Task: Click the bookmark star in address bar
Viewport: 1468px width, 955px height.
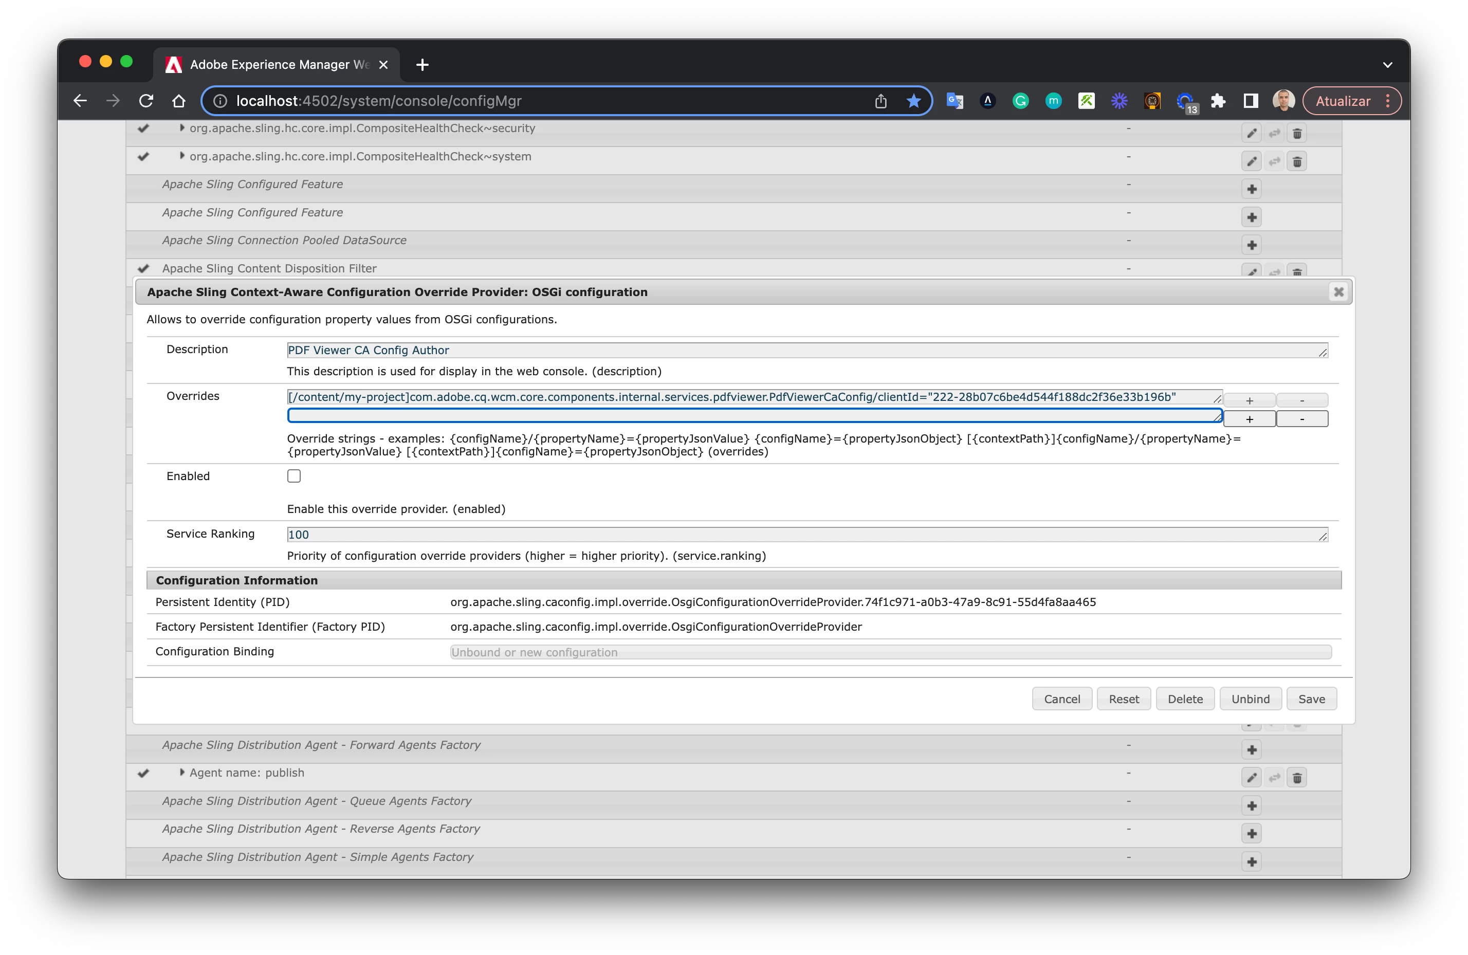Action: pos(913,101)
